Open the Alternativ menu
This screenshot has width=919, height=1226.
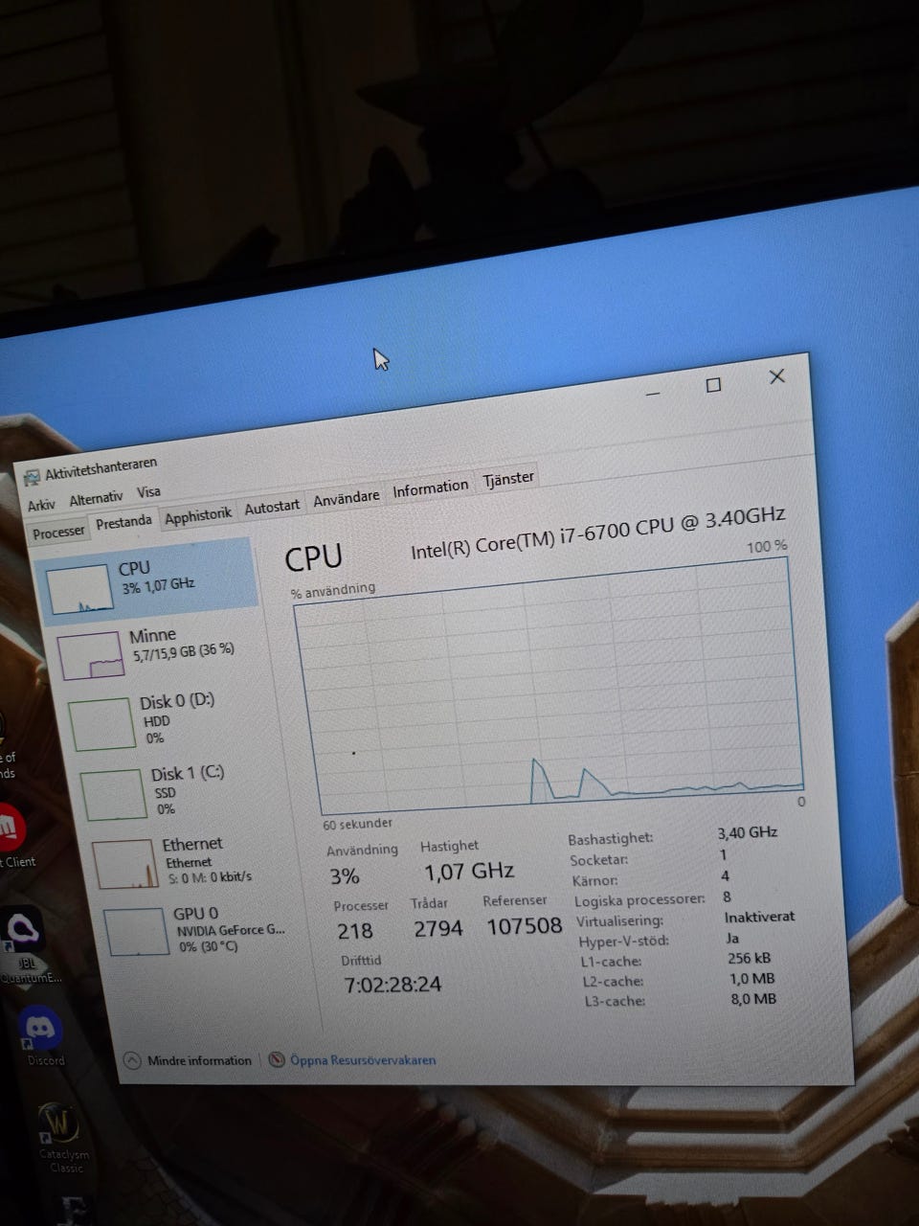pyautogui.click(x=96, y=499)
